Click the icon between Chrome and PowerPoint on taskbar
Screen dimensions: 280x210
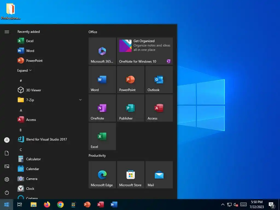coord(74,205)
